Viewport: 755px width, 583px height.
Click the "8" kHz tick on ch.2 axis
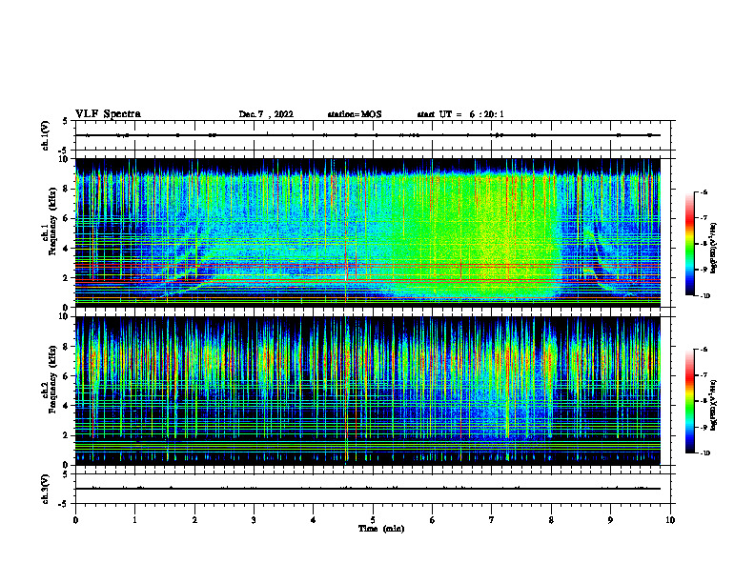click(67, 347)
